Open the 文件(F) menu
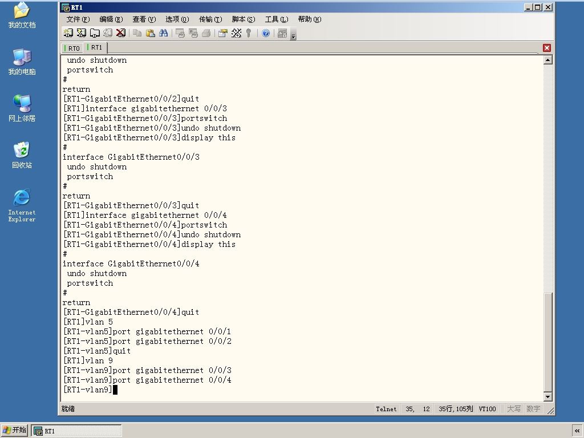 click(x=78, y=19)
